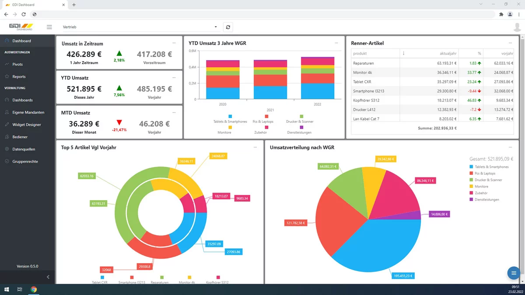This screenshot has width=525, height=295.
Task: Open the user profile avatar
Action: 518,27
